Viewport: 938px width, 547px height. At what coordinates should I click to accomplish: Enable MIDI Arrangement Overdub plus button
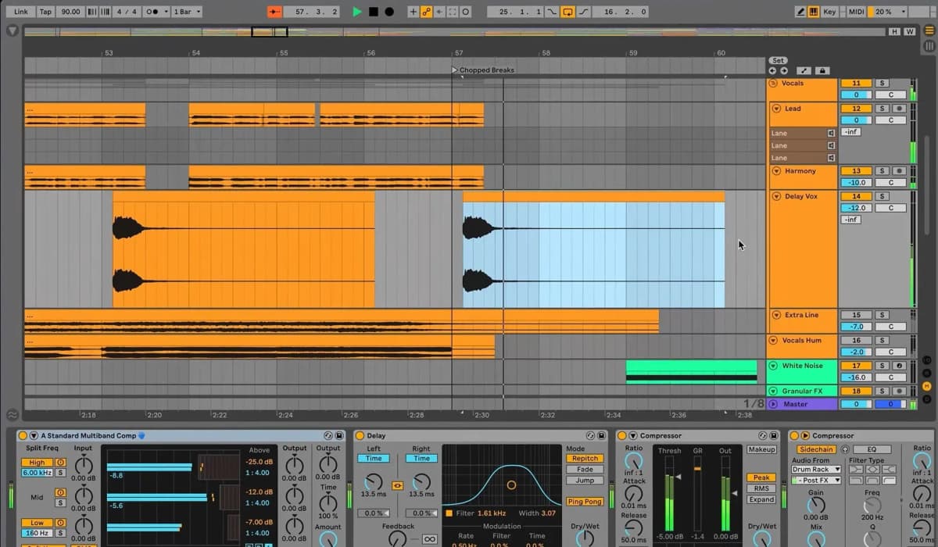click(x=414, y=12)
